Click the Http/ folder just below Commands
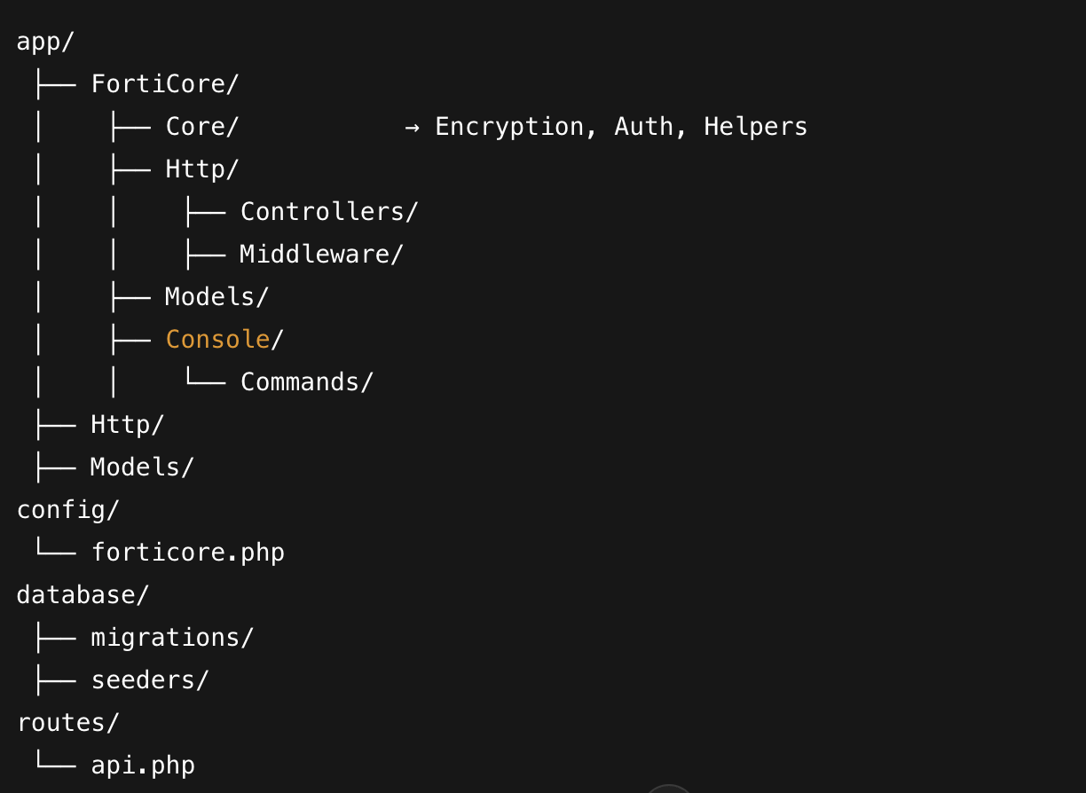1086x793 pixels. click(x=127, y=425)
